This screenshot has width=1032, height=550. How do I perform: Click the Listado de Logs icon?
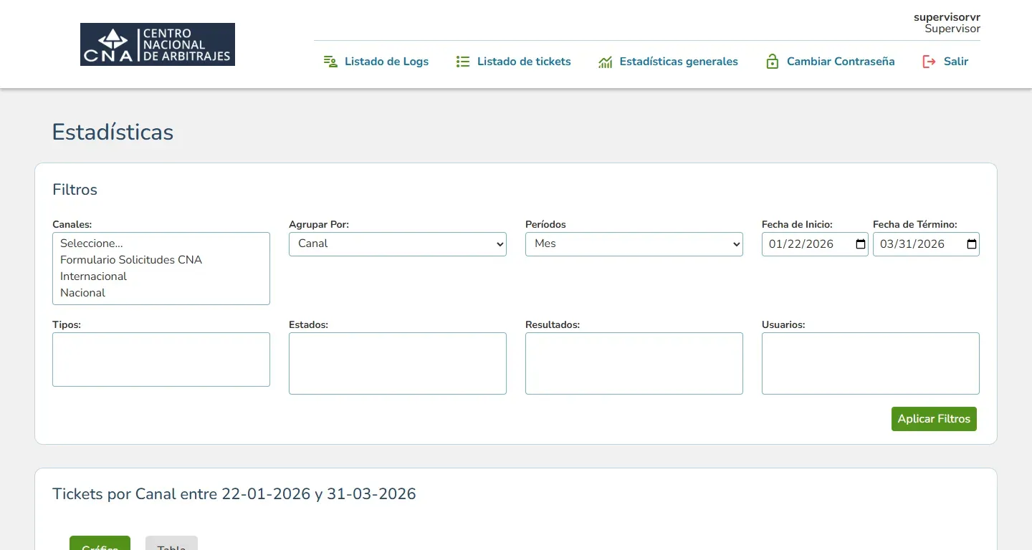coord(330,62)
